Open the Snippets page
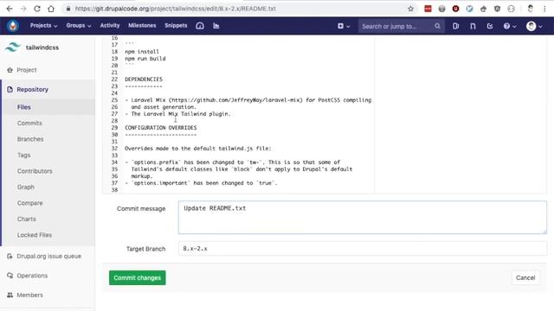554x311 pixels. (x=176, y=26)
